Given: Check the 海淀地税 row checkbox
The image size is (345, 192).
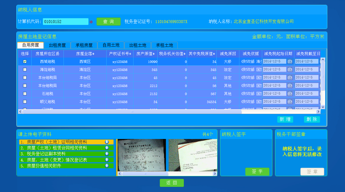Looking at the screenshot, I should (x=25, y=70).
